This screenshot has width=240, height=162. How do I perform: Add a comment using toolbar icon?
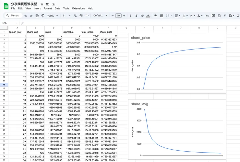click(x=213, y=16)
